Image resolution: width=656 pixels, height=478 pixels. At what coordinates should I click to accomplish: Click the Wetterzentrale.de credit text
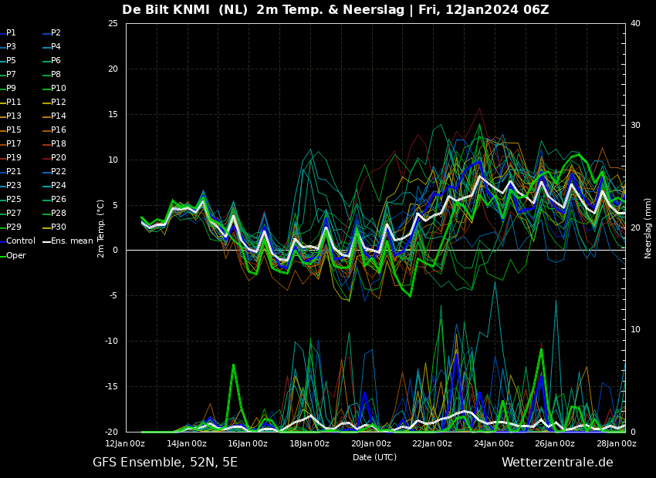tap(557, 462)
